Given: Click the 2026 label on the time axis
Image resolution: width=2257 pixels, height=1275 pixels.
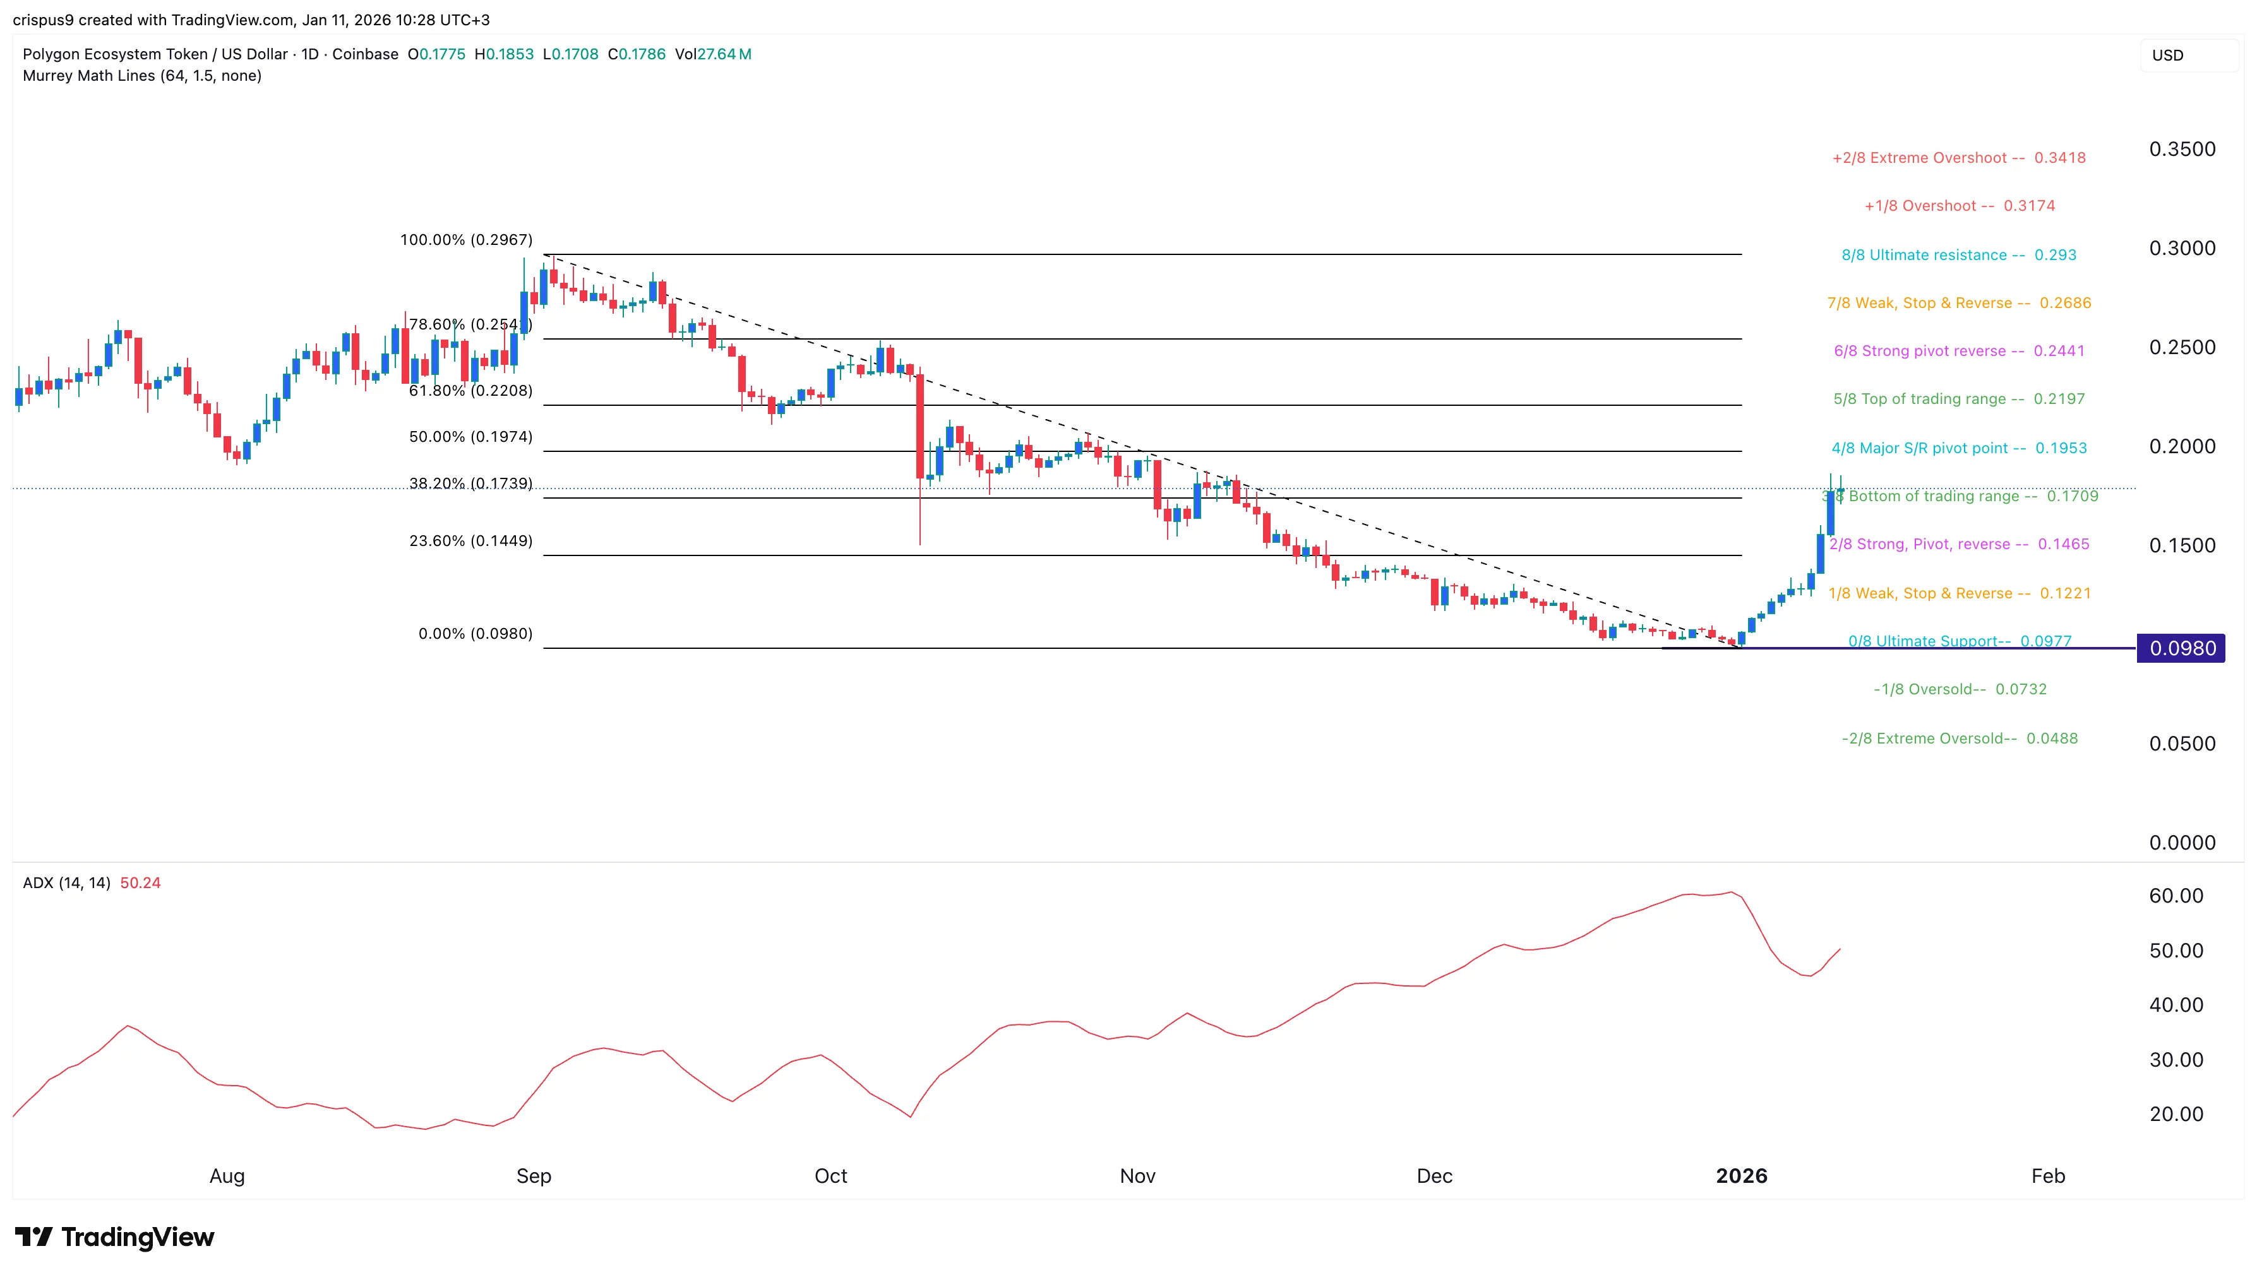Looking at the screenshot, I should point(1742,1177).
